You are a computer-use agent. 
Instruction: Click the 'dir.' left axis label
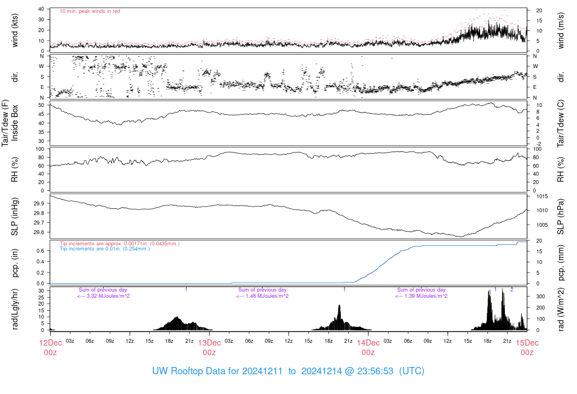(x=15, y=77)
